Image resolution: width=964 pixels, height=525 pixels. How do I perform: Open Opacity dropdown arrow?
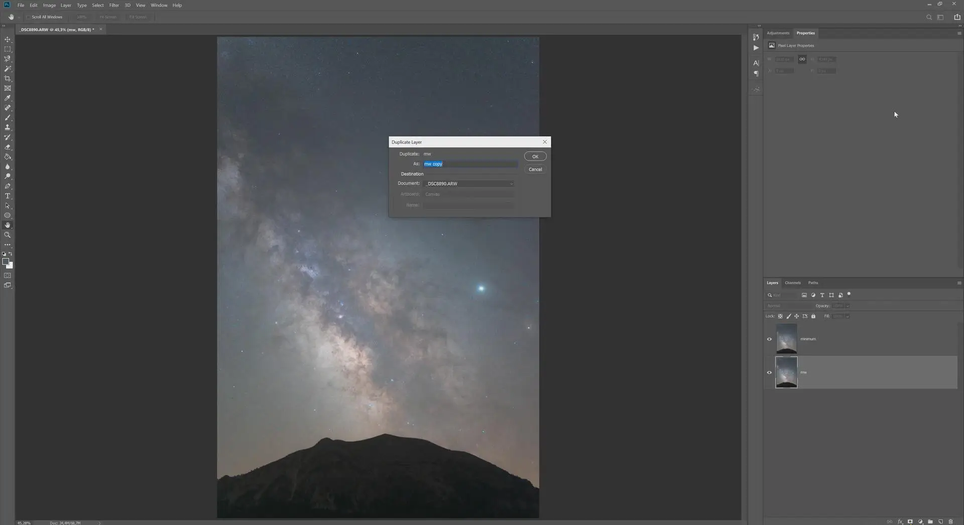pyautogui.click(x=848, y=306)
